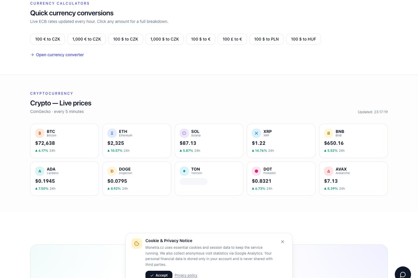This screenshot has height=278, width=418.
Task: Click the Ethereum ETH coin icon
Action: [112, 133]
